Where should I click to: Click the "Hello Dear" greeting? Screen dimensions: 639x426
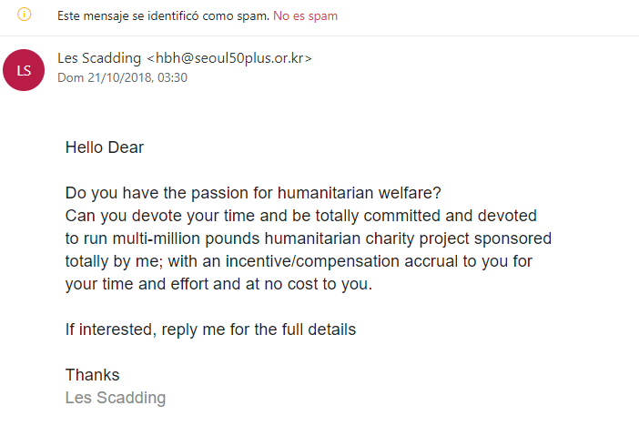[105, 147]
